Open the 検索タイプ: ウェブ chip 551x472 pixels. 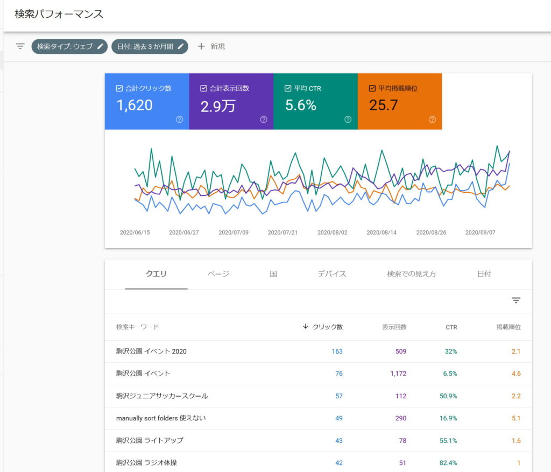[65, 46]
